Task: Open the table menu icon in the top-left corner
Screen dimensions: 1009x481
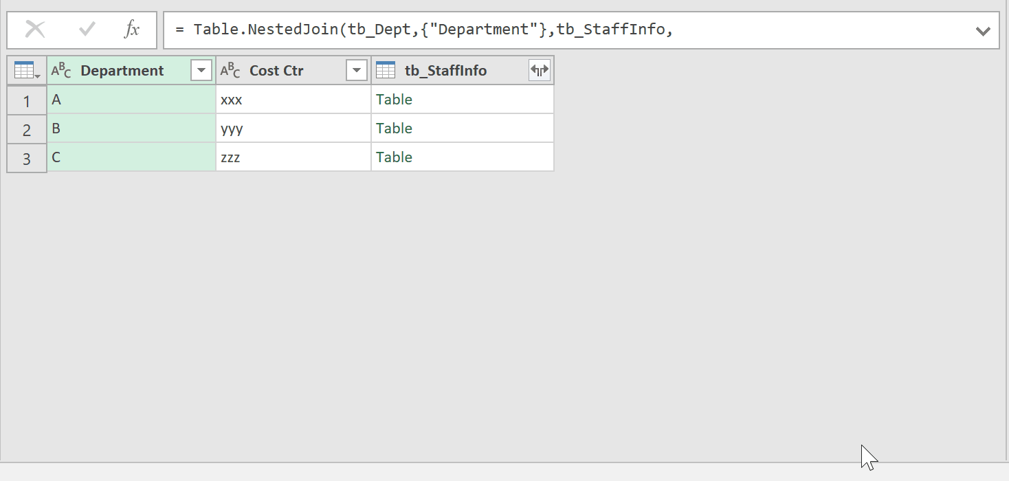Action: point(26,70)
